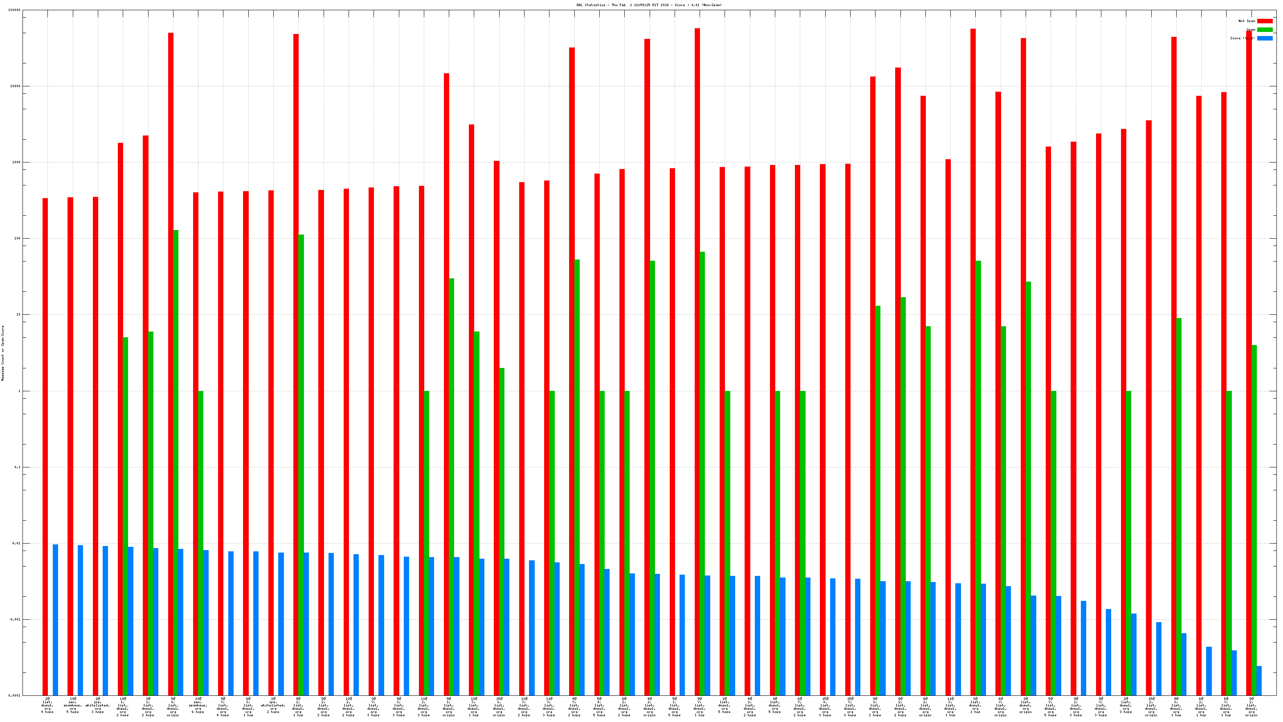Click the 'Message Count or Spam Score' axis label
The height and width of the screenshot is (722, 1283).
[2, 353]
